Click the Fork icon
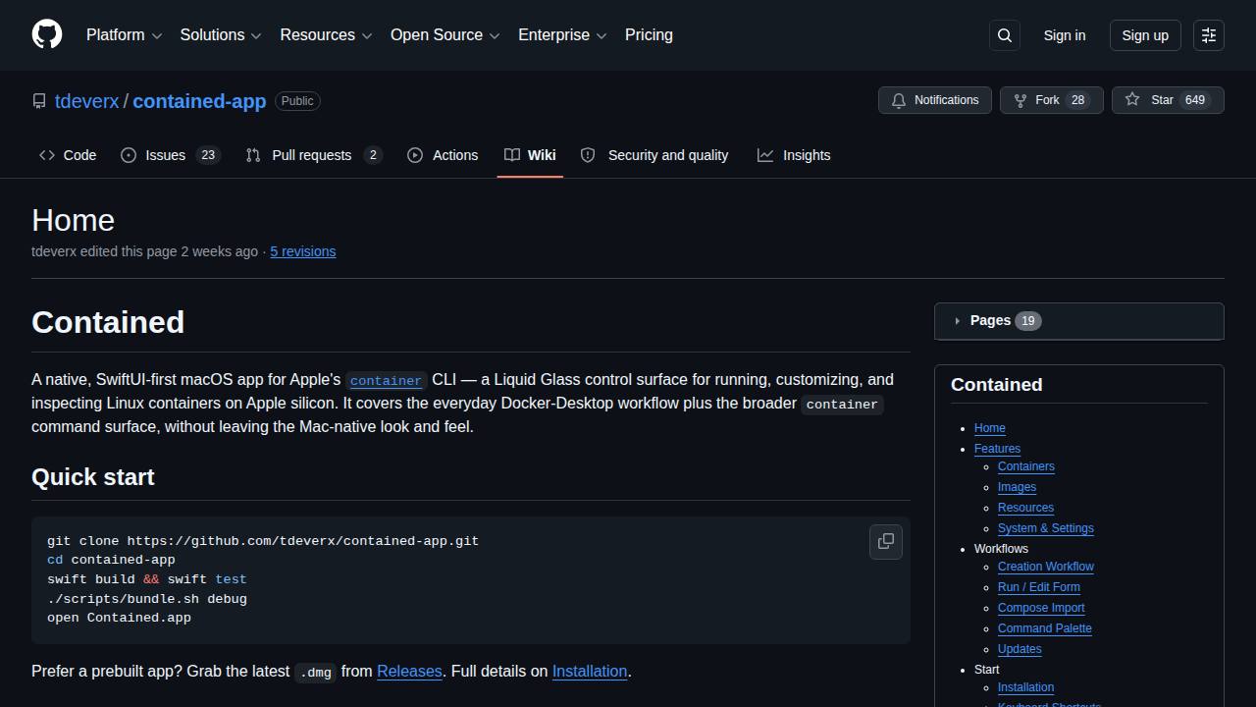The width and height of the screenshot is (1256, 707). click(1020, 100)
